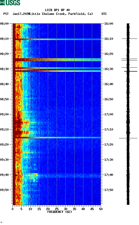The width and height of the screenshot is (139, 225).
Task: Click the 09:20 PST time label
Action: click(x=5, y=145)
